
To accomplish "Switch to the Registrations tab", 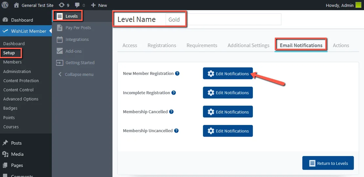I will (x=162, y=45).
